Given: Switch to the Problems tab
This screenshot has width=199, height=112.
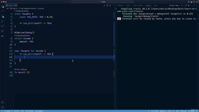Looking at the screenshot, I should (x=120, y=6).
